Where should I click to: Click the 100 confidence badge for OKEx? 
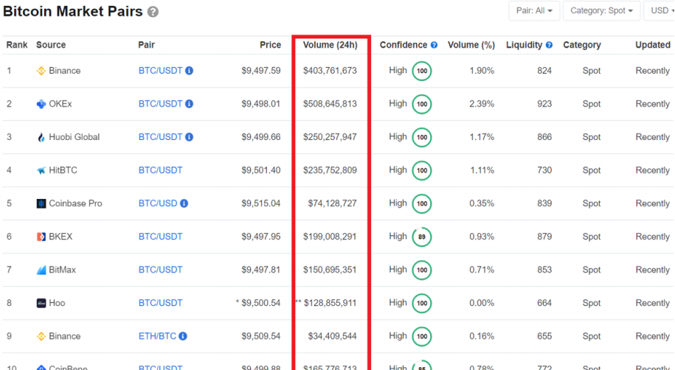(422, 104)
